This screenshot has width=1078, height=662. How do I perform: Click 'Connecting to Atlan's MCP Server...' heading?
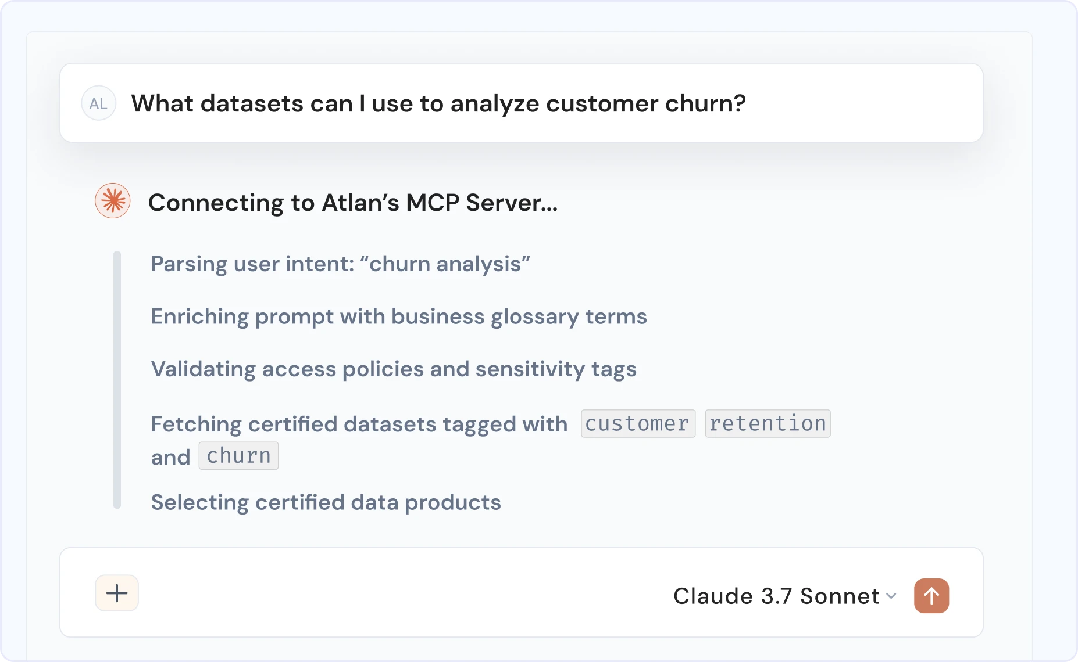[x=353, y=203]
